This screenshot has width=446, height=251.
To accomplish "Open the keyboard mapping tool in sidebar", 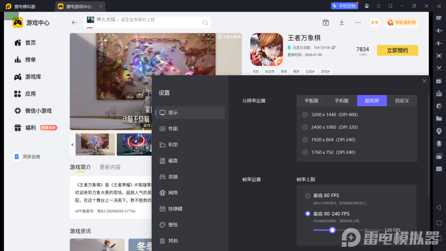I will point(439,18).
